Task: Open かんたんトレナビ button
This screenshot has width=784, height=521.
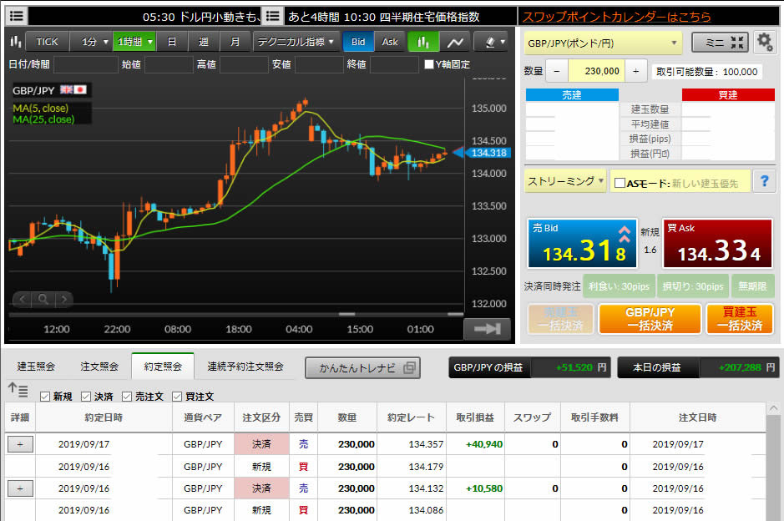Action: click(362, 368)
